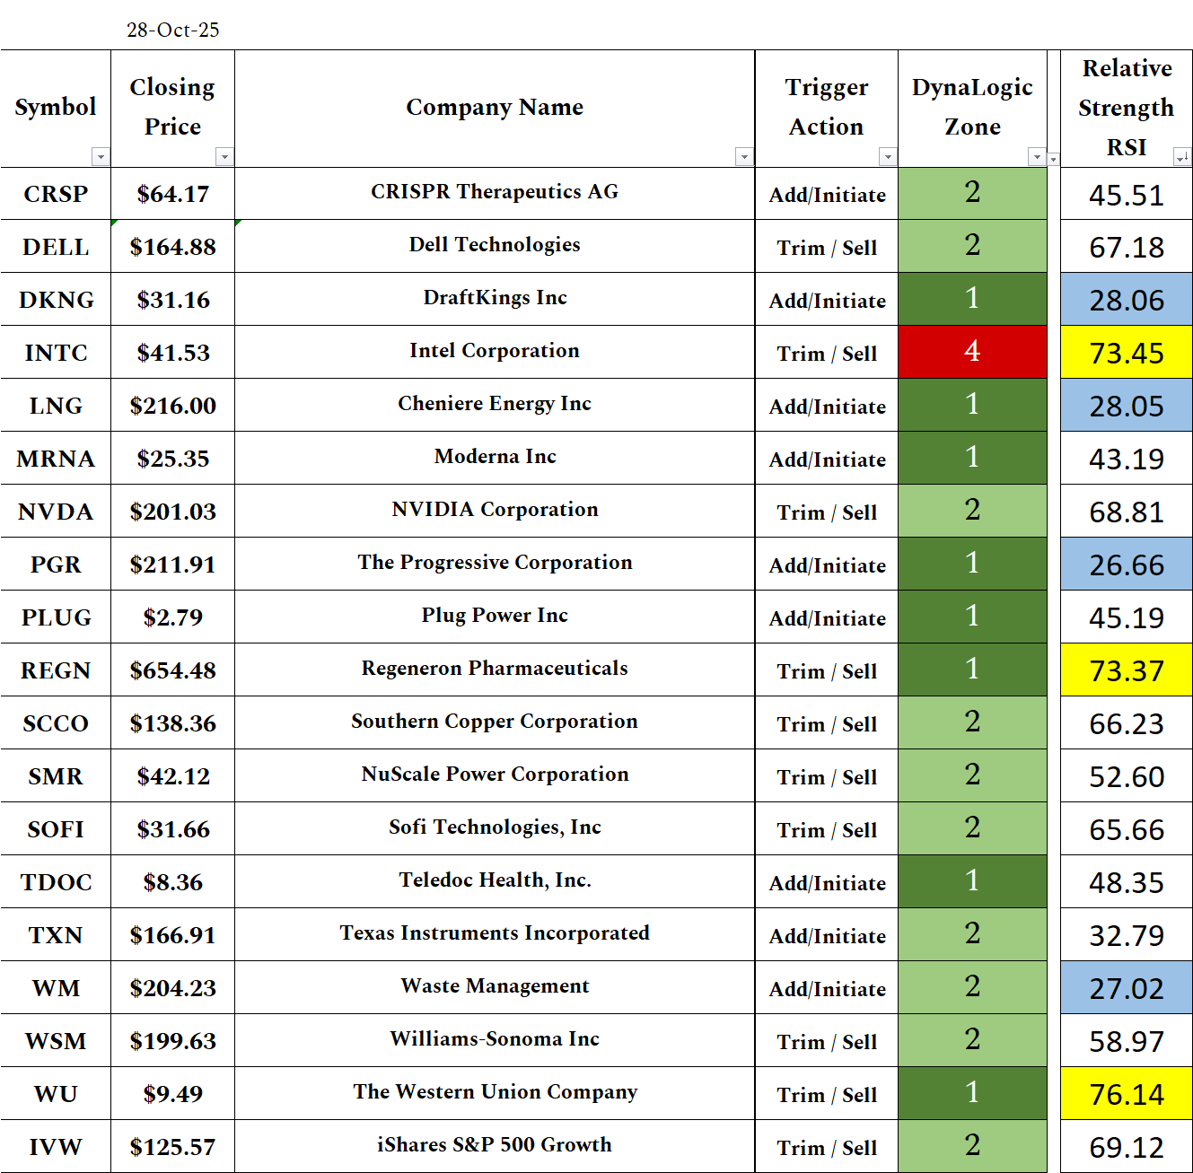
Task: Select RSI value 52.60
Action: (x=1127, y=775)
